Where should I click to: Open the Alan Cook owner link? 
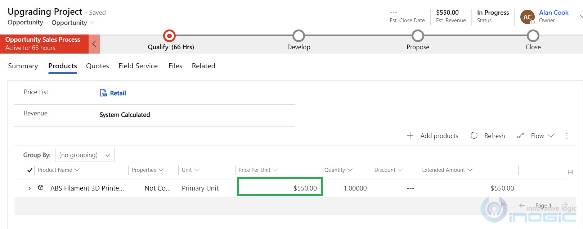pyautogui.click(x=553, y=13)
